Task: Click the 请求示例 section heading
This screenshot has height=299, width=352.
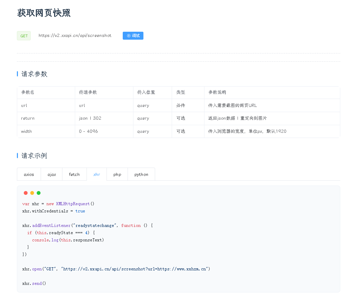Action: click(34, 156)
